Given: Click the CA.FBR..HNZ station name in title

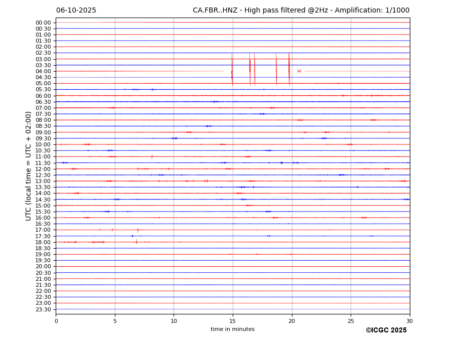Looking at the screenshot, I should tap(214, 11).
